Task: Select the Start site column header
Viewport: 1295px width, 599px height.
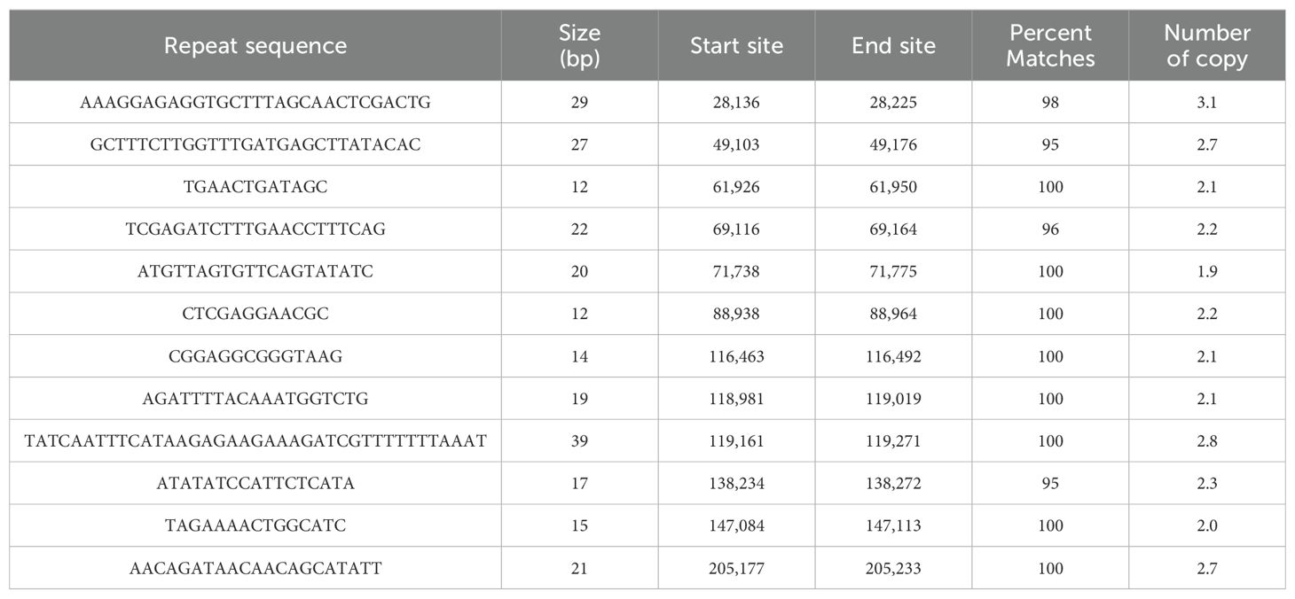Action: [x=736, y=46]
